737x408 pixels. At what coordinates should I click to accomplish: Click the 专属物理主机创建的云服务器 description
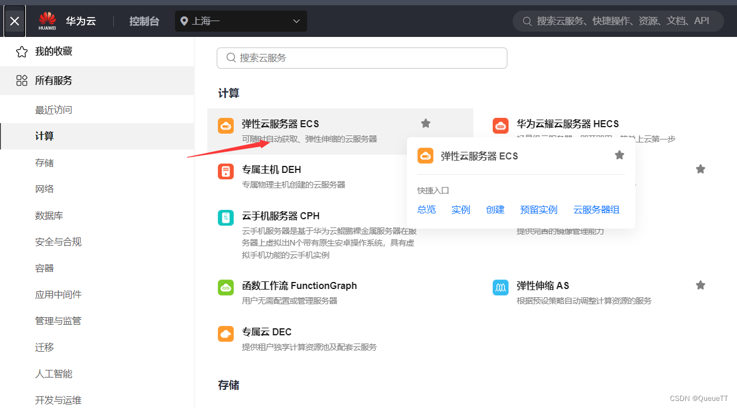(x=294, y=185)
